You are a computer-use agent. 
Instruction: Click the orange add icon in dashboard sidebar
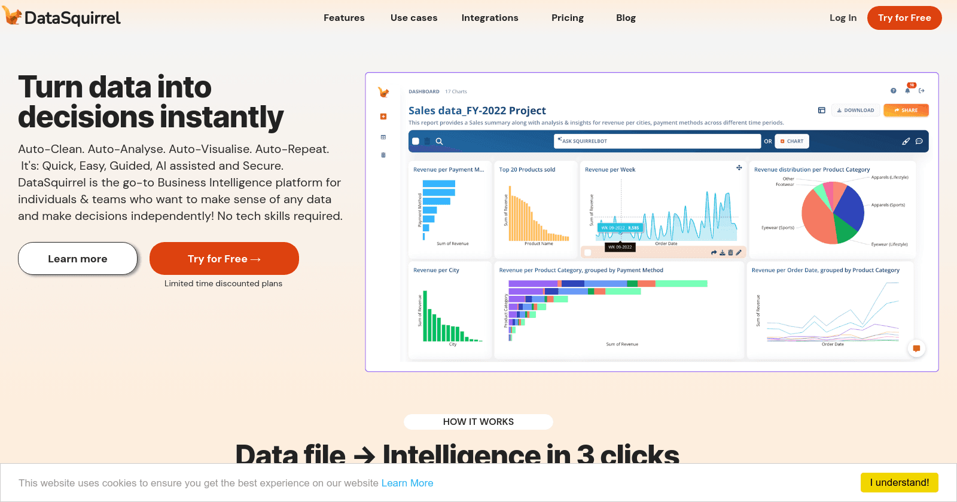(383, 117)
